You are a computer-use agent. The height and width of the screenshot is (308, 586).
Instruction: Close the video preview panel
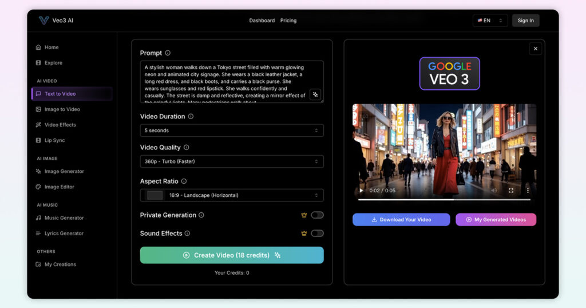(x=536, y=49)
